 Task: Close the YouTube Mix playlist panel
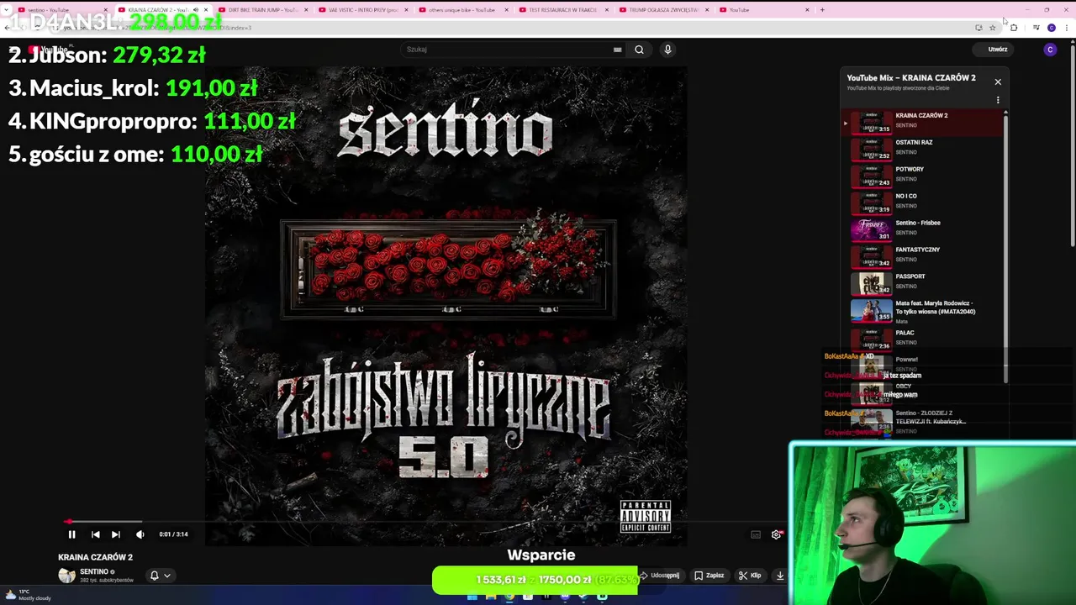coord(998,82)
